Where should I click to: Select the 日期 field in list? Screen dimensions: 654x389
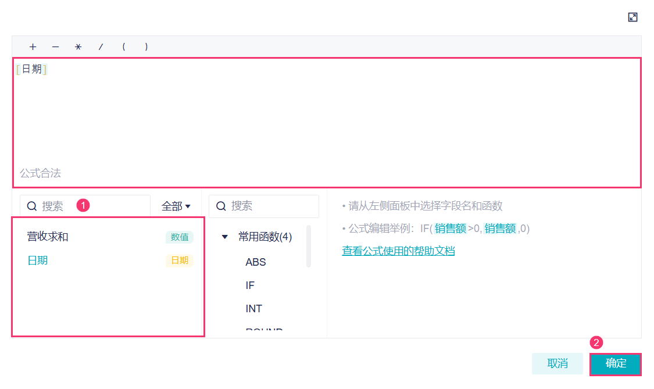(38, 260)
